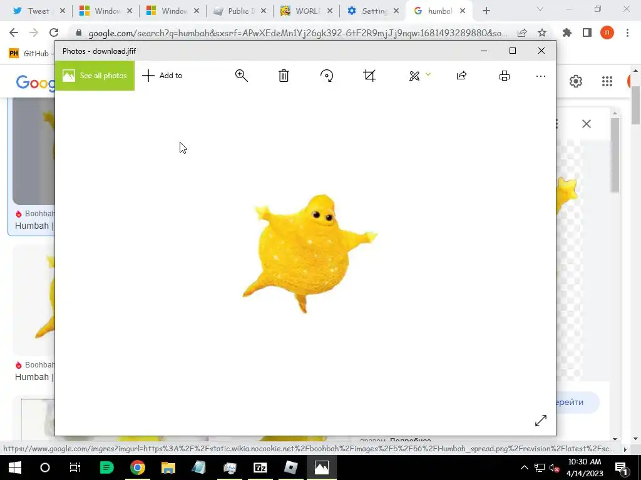Open the green app on taskbar
Screen dimensions: 641x480
coord(106,467)
